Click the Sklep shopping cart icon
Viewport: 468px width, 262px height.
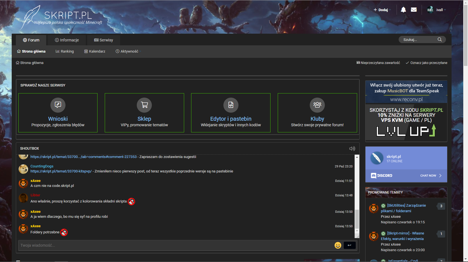tap(144, 105)
